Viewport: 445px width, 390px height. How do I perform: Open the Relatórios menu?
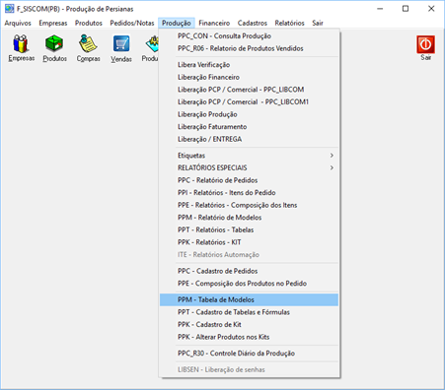pos(289,23)
